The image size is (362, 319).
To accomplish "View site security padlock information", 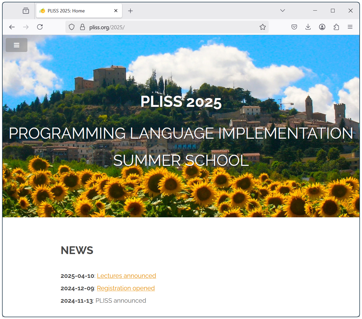I will 82,27.
